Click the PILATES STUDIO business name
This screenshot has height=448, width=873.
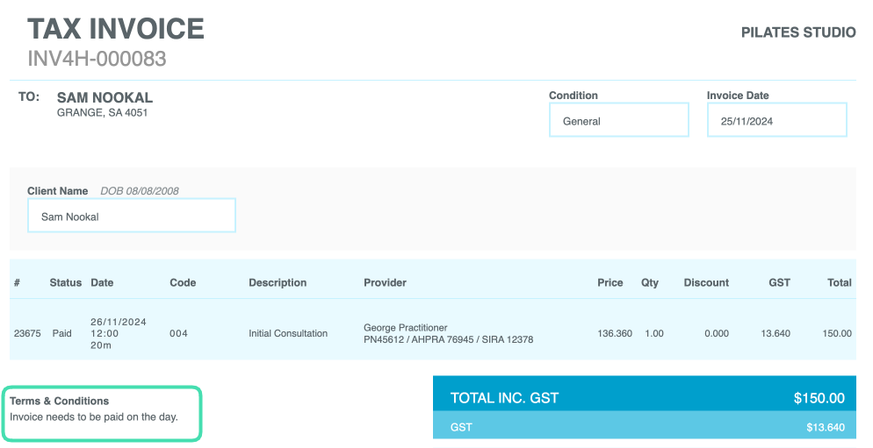[798, 32]
